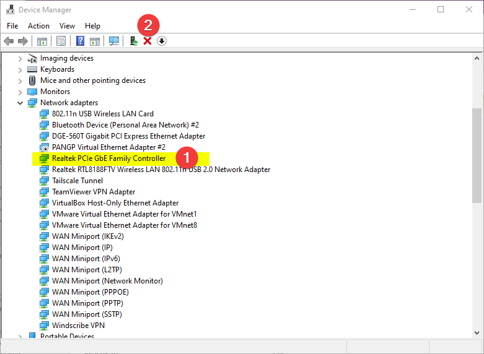Select the Keyboards category icon
Viewport: 484px width, 354px height.
tap(32, 69)
